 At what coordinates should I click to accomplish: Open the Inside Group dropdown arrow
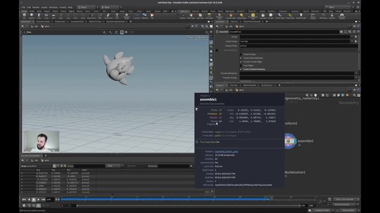coord(352,41)
